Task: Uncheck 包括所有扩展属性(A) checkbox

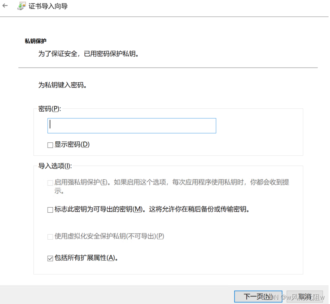Action: point(50,258)
